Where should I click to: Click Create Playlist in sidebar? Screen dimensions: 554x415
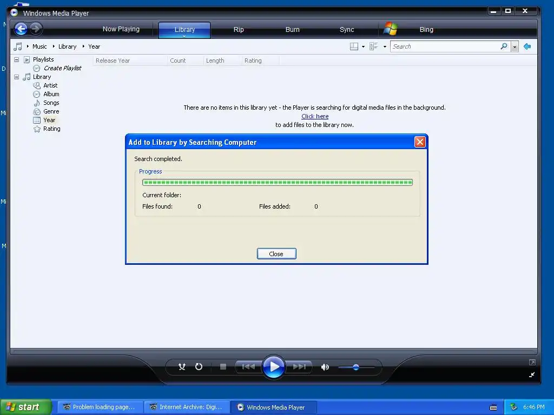click(63, 68)
